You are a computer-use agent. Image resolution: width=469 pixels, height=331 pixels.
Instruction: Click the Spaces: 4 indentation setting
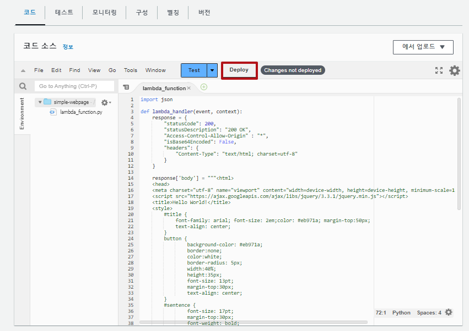(429, 312)
